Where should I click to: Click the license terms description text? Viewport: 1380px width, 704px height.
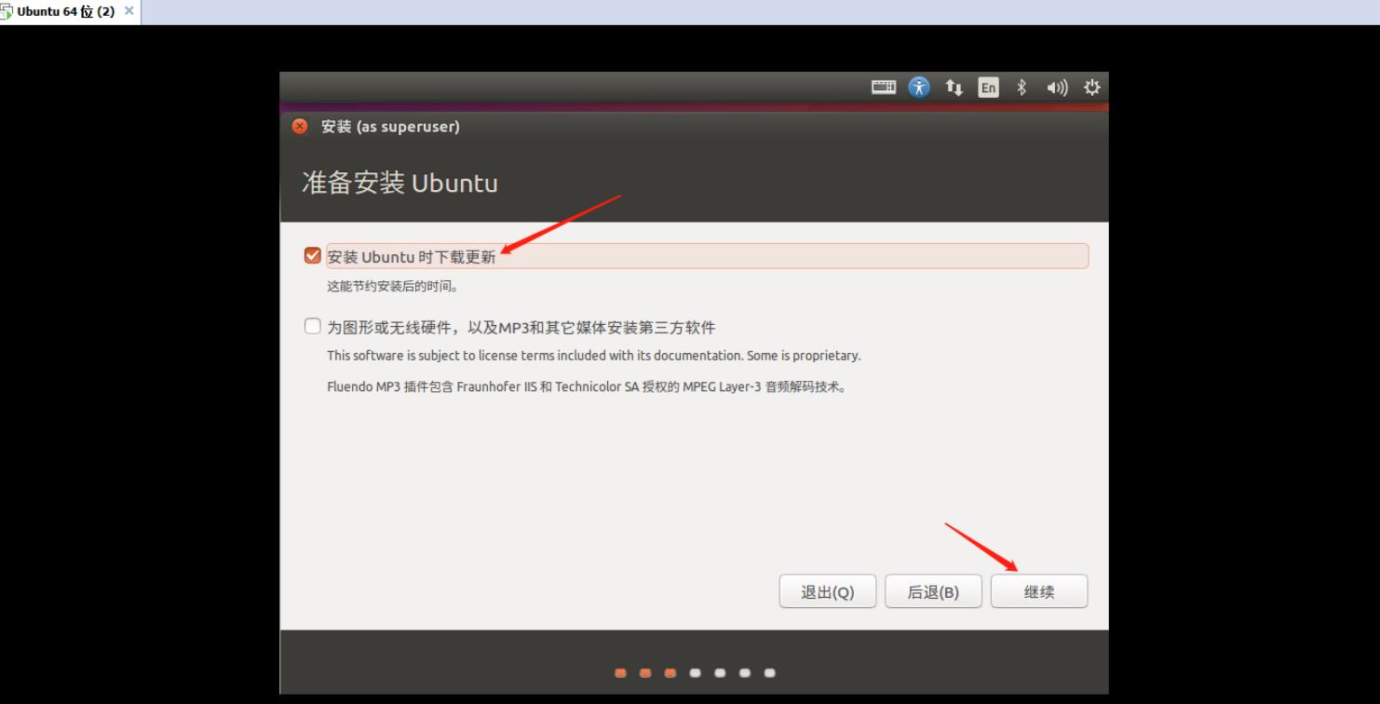click(594, 356)
